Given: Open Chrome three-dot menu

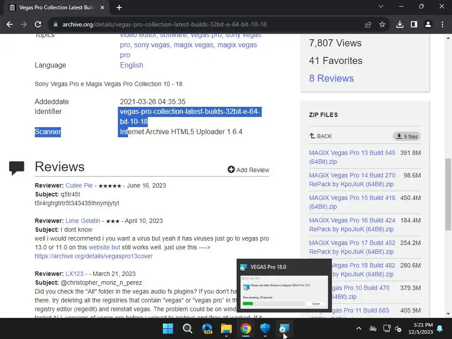Looking at the screenshot, I should coord(442,25).
